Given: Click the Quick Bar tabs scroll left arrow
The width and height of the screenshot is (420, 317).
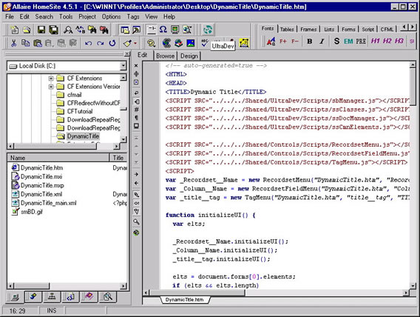Looking at the screenshot, I should 404,27.
